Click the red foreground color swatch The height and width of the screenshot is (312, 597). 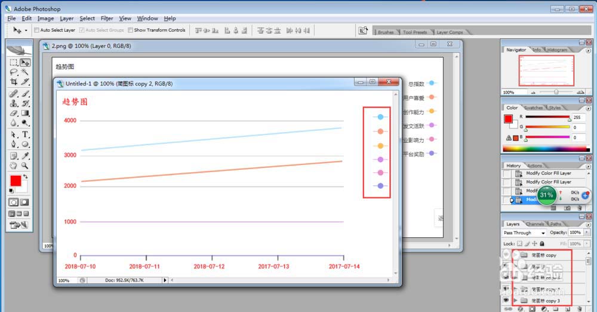(x=16, y=181)
